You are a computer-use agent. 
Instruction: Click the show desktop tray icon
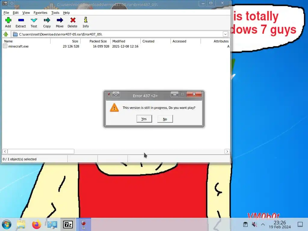300,224
